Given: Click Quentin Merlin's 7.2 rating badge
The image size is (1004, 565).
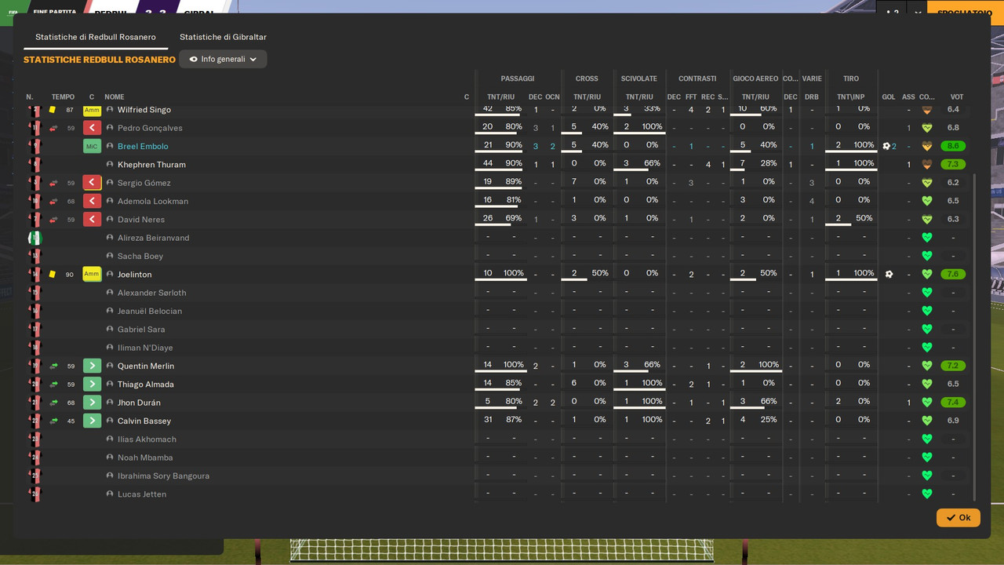Looking at the screenshot, I should point(953,366).
